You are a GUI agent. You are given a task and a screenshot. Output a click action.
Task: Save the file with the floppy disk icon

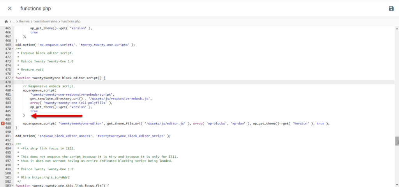(391, 9)
